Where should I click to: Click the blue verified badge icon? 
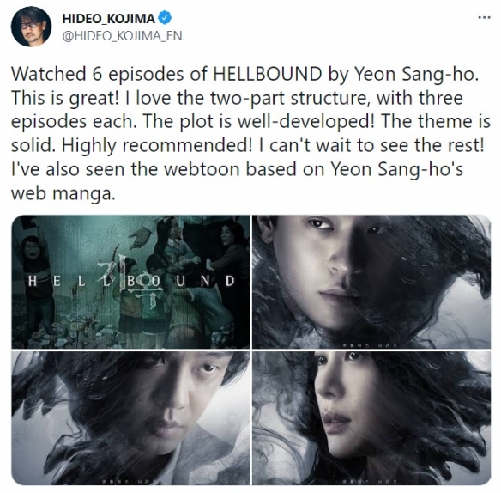tap(166, 17)
